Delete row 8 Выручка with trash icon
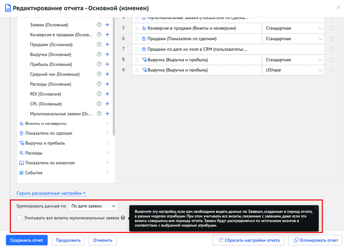The height and width of the screenshot is (249, 344). click(331, 60)
